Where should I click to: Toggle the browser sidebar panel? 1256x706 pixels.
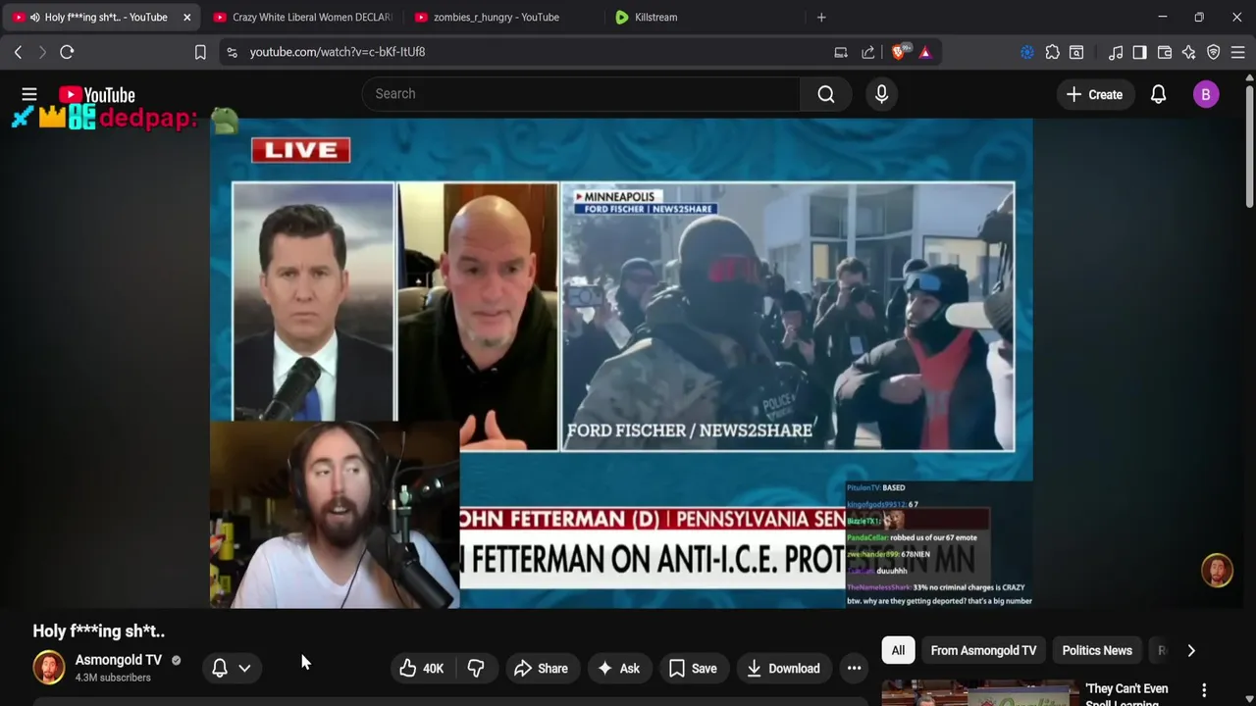click(x=1139, y=52)
